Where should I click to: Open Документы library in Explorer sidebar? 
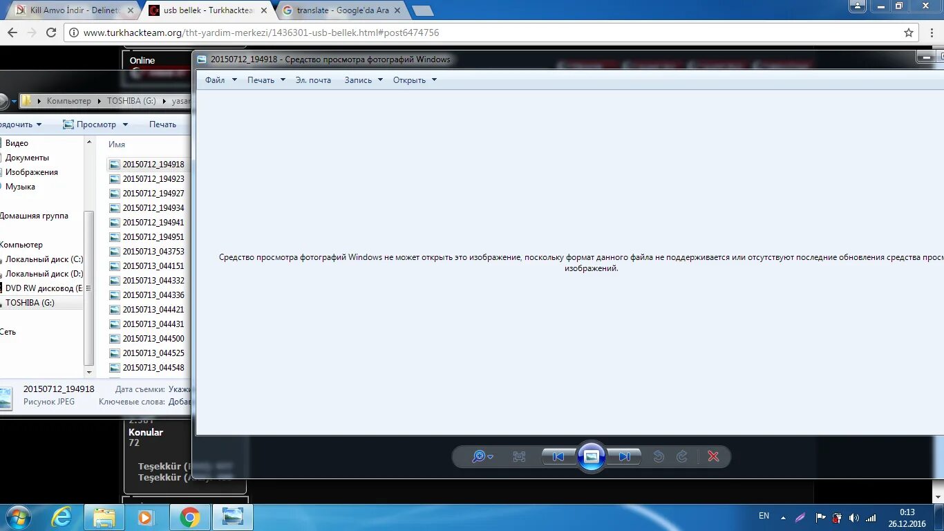27,158
